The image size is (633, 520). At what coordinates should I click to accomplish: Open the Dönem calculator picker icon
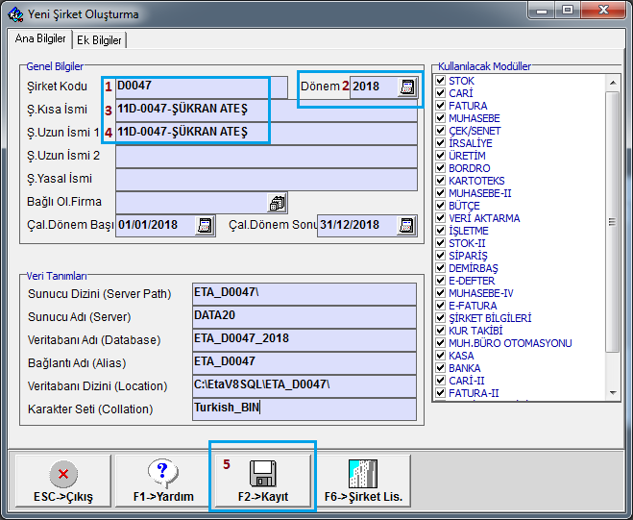pos(408,87)
